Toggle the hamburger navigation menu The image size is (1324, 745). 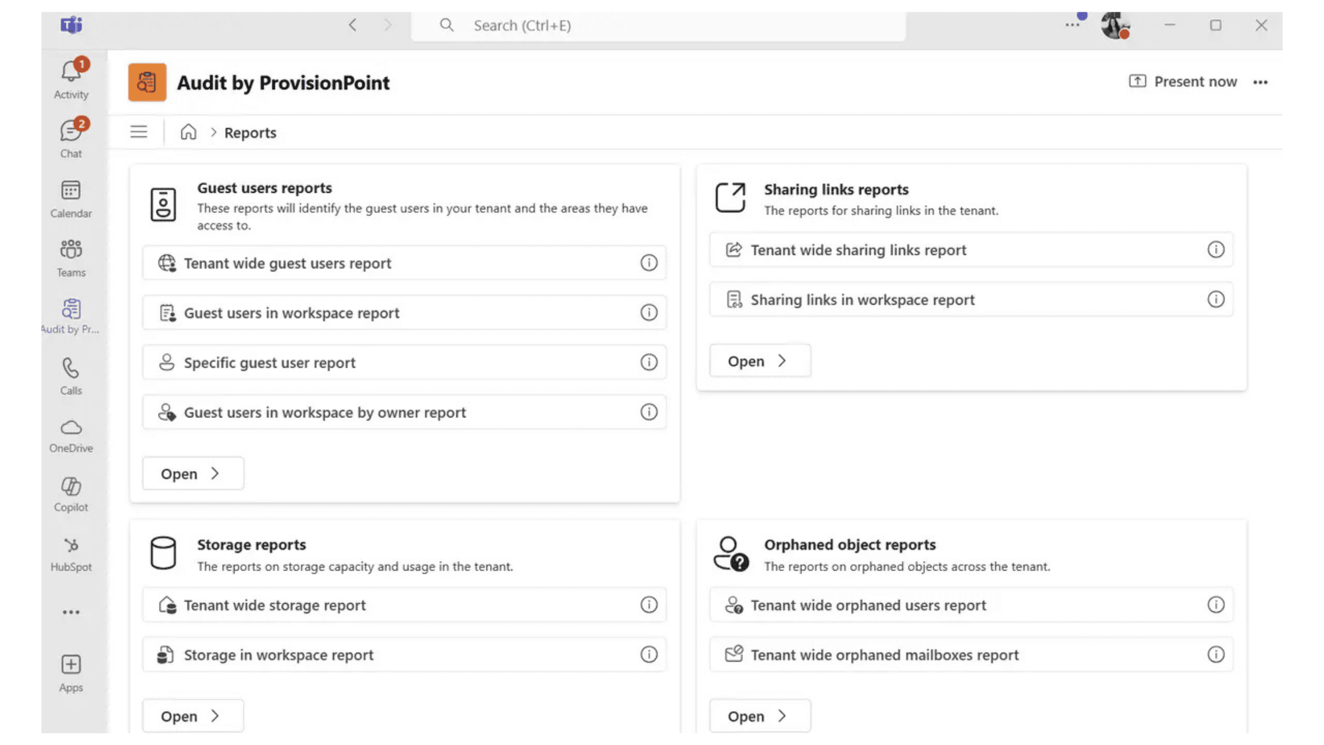tap(139, 132)
